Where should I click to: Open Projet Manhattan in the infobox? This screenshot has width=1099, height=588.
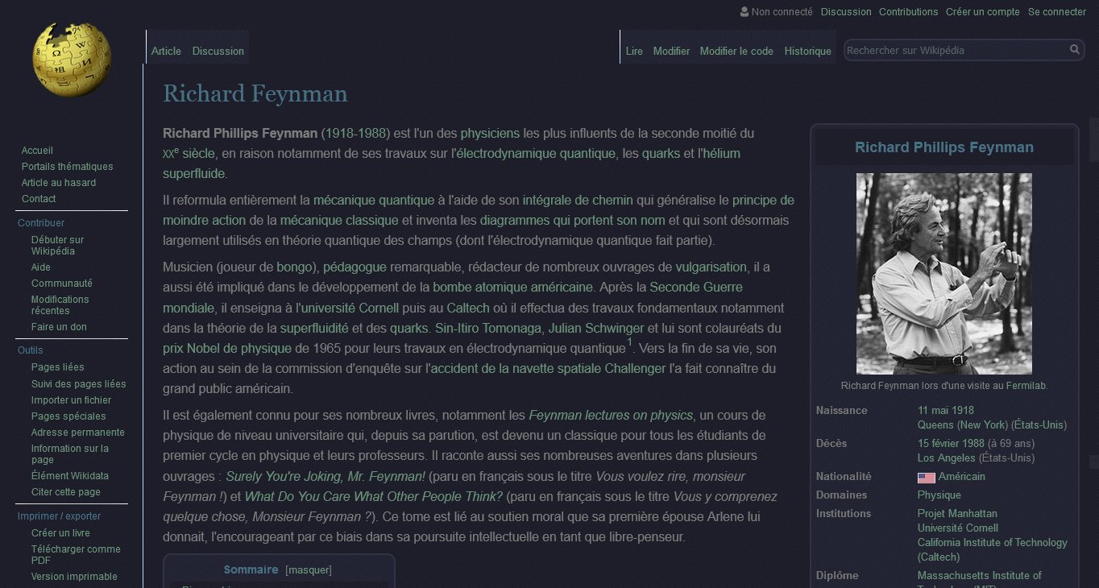[957, 514]
